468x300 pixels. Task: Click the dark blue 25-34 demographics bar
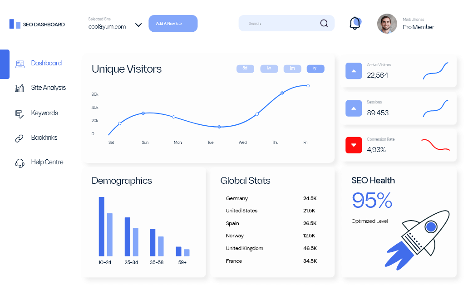pyautogui.click(x=128, y=237)
